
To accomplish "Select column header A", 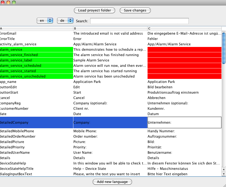I will coord(36,28).
